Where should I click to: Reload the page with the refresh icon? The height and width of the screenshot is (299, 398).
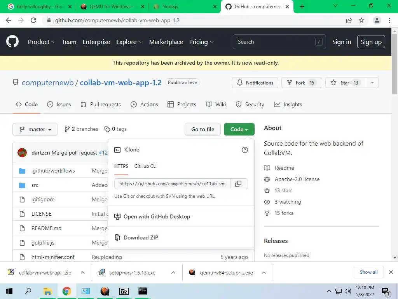pos(33,20)
